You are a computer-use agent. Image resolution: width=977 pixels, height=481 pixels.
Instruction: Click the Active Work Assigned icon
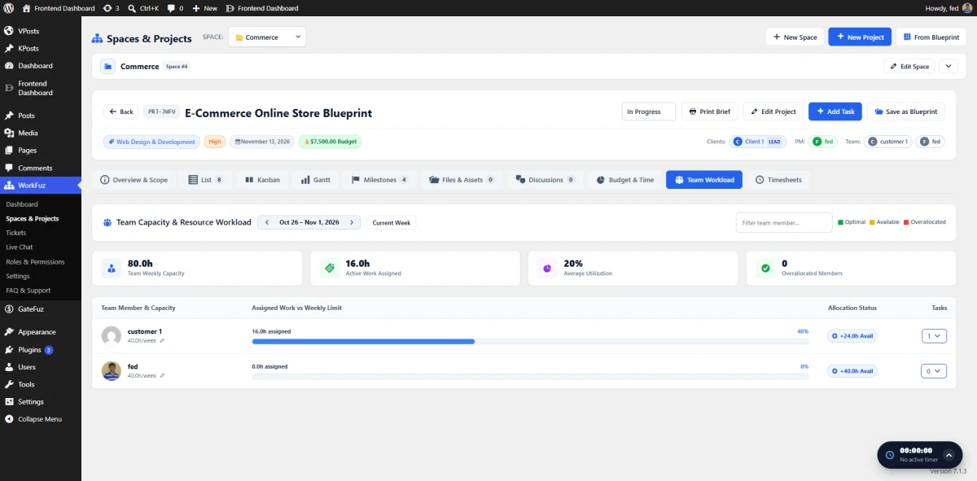pos(329,268)
